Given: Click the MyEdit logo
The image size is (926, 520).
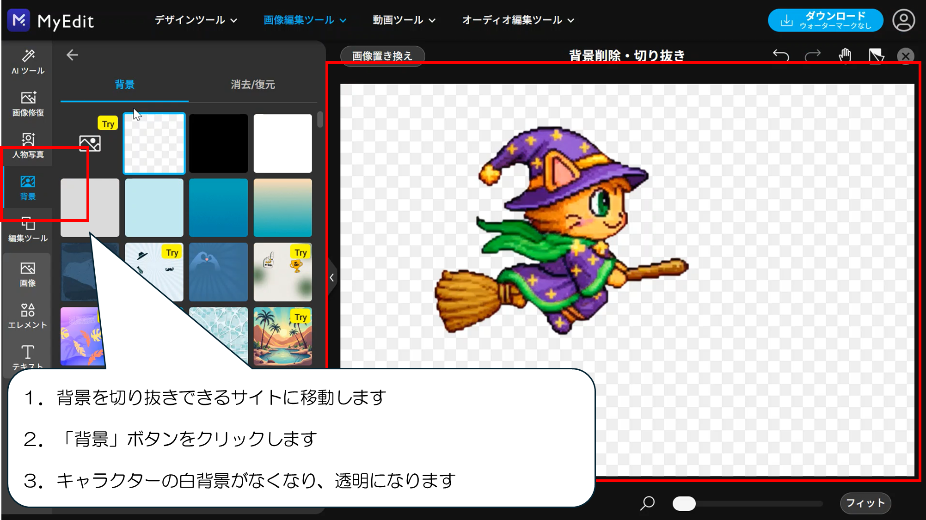Looking at the screenshot, I should click(x=51, y=20).
